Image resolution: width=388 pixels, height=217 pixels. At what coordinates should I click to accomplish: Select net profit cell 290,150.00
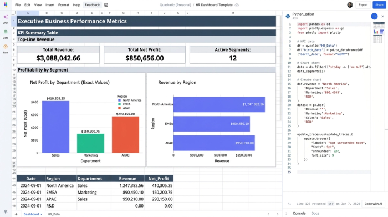tap(159, 199)
